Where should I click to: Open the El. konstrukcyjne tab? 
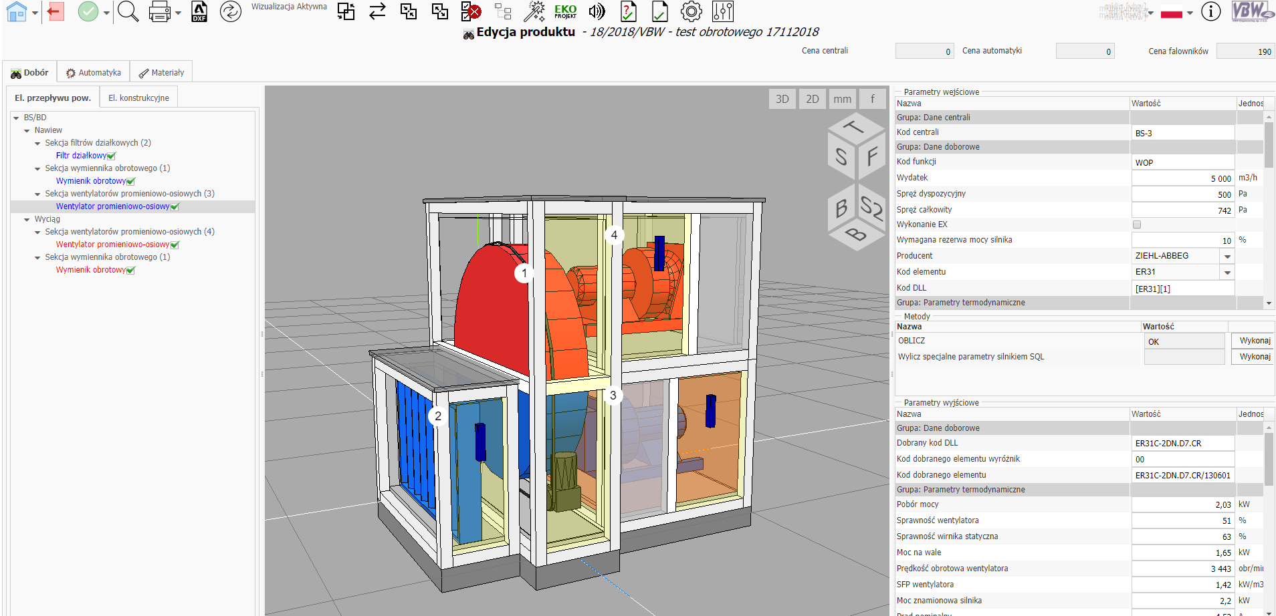pyautogui.click(x=138, y=98)
